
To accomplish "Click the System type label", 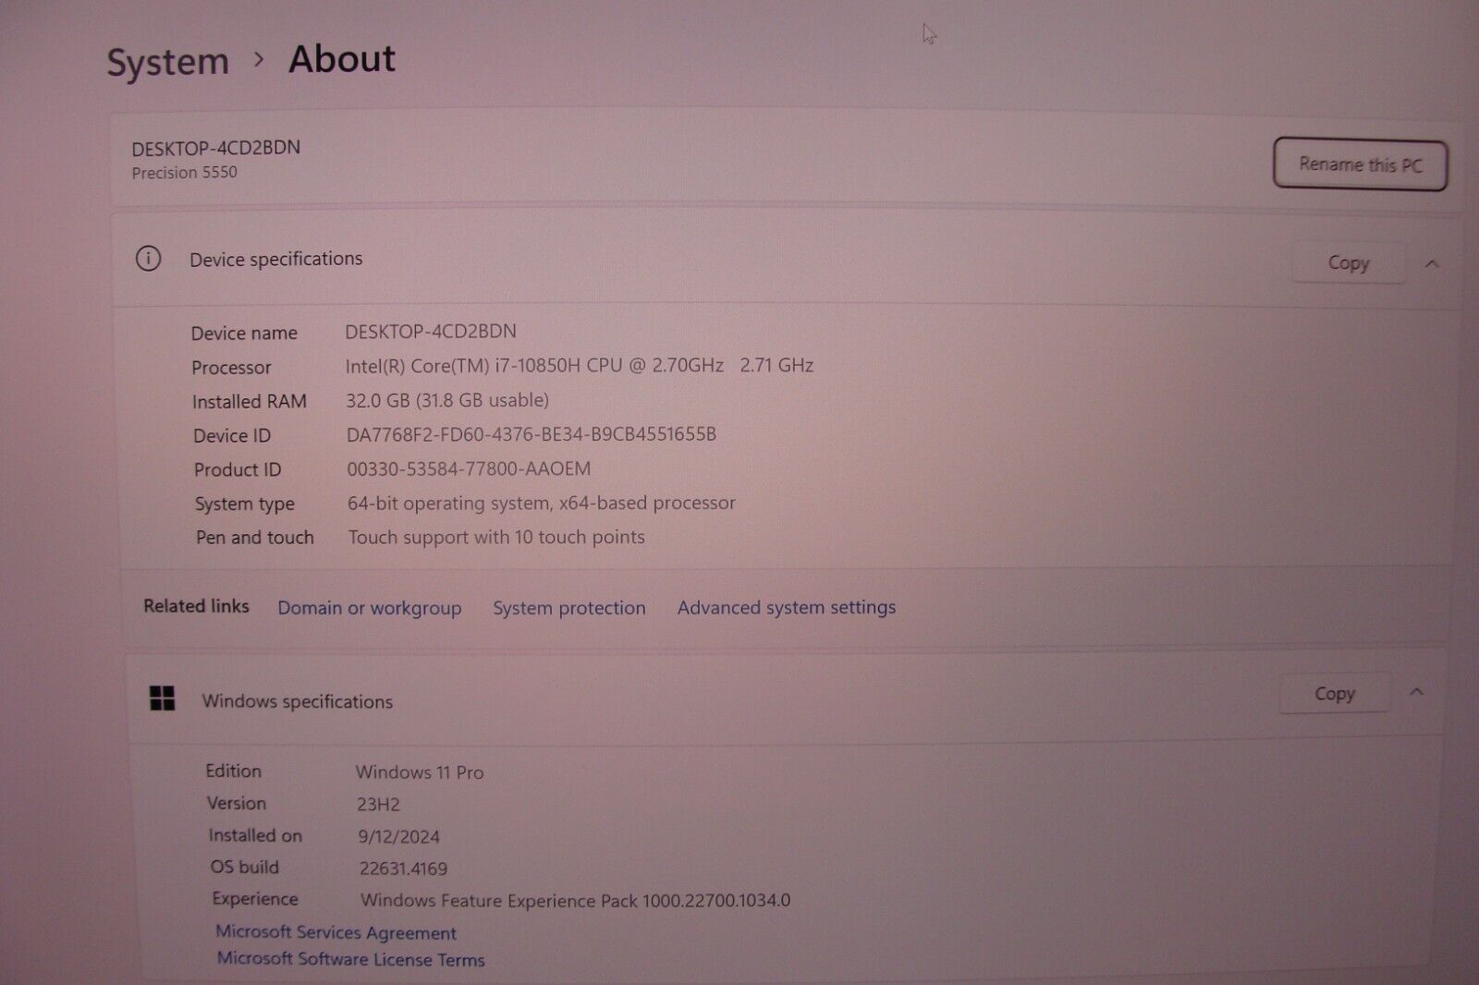I will [244, 505].
